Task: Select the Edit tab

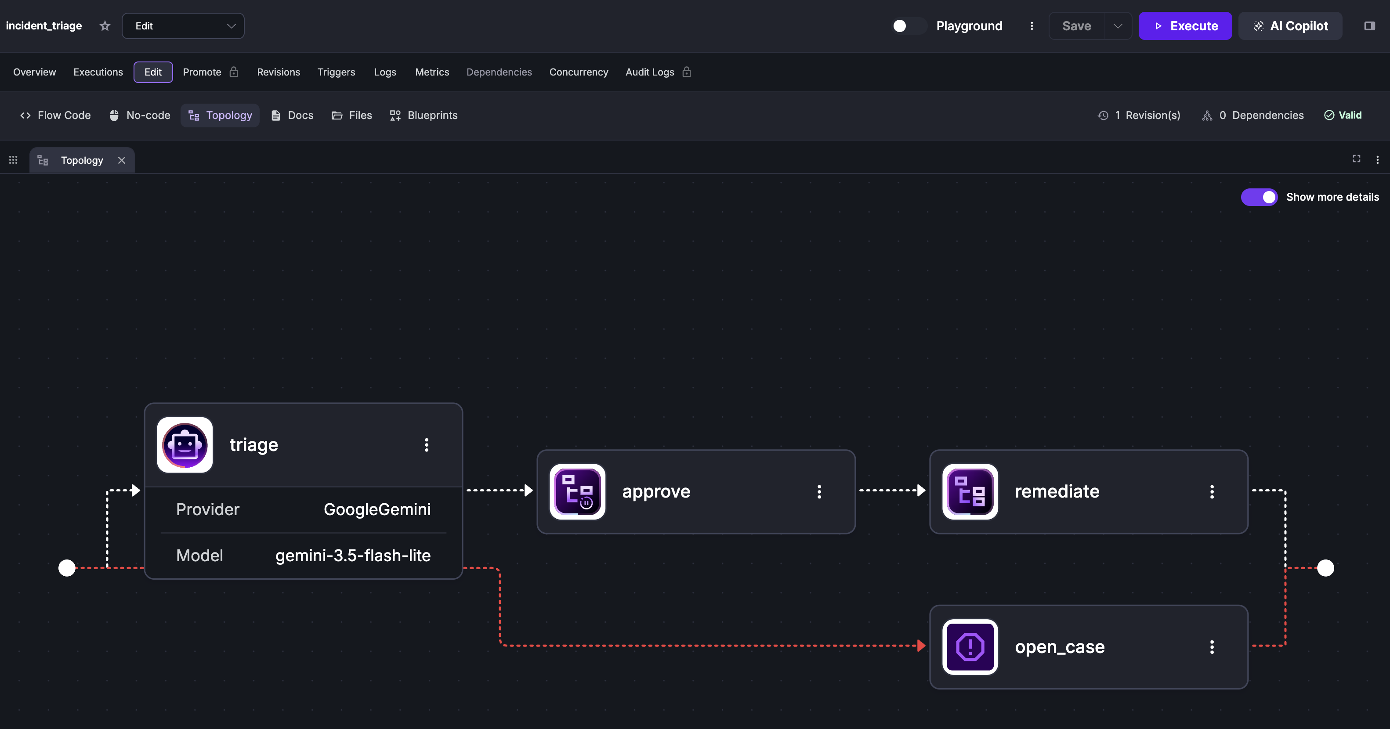Action: (x=153, y=72)
